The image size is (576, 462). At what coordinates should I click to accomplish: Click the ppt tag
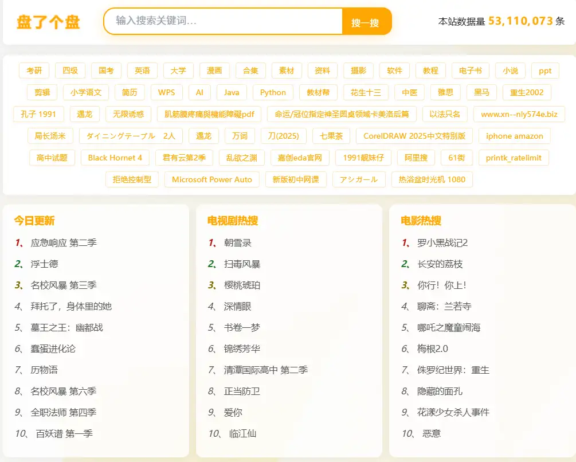tap(545, 71)
